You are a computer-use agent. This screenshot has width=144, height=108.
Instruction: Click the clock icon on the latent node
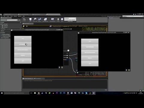[x=68, y=50]
